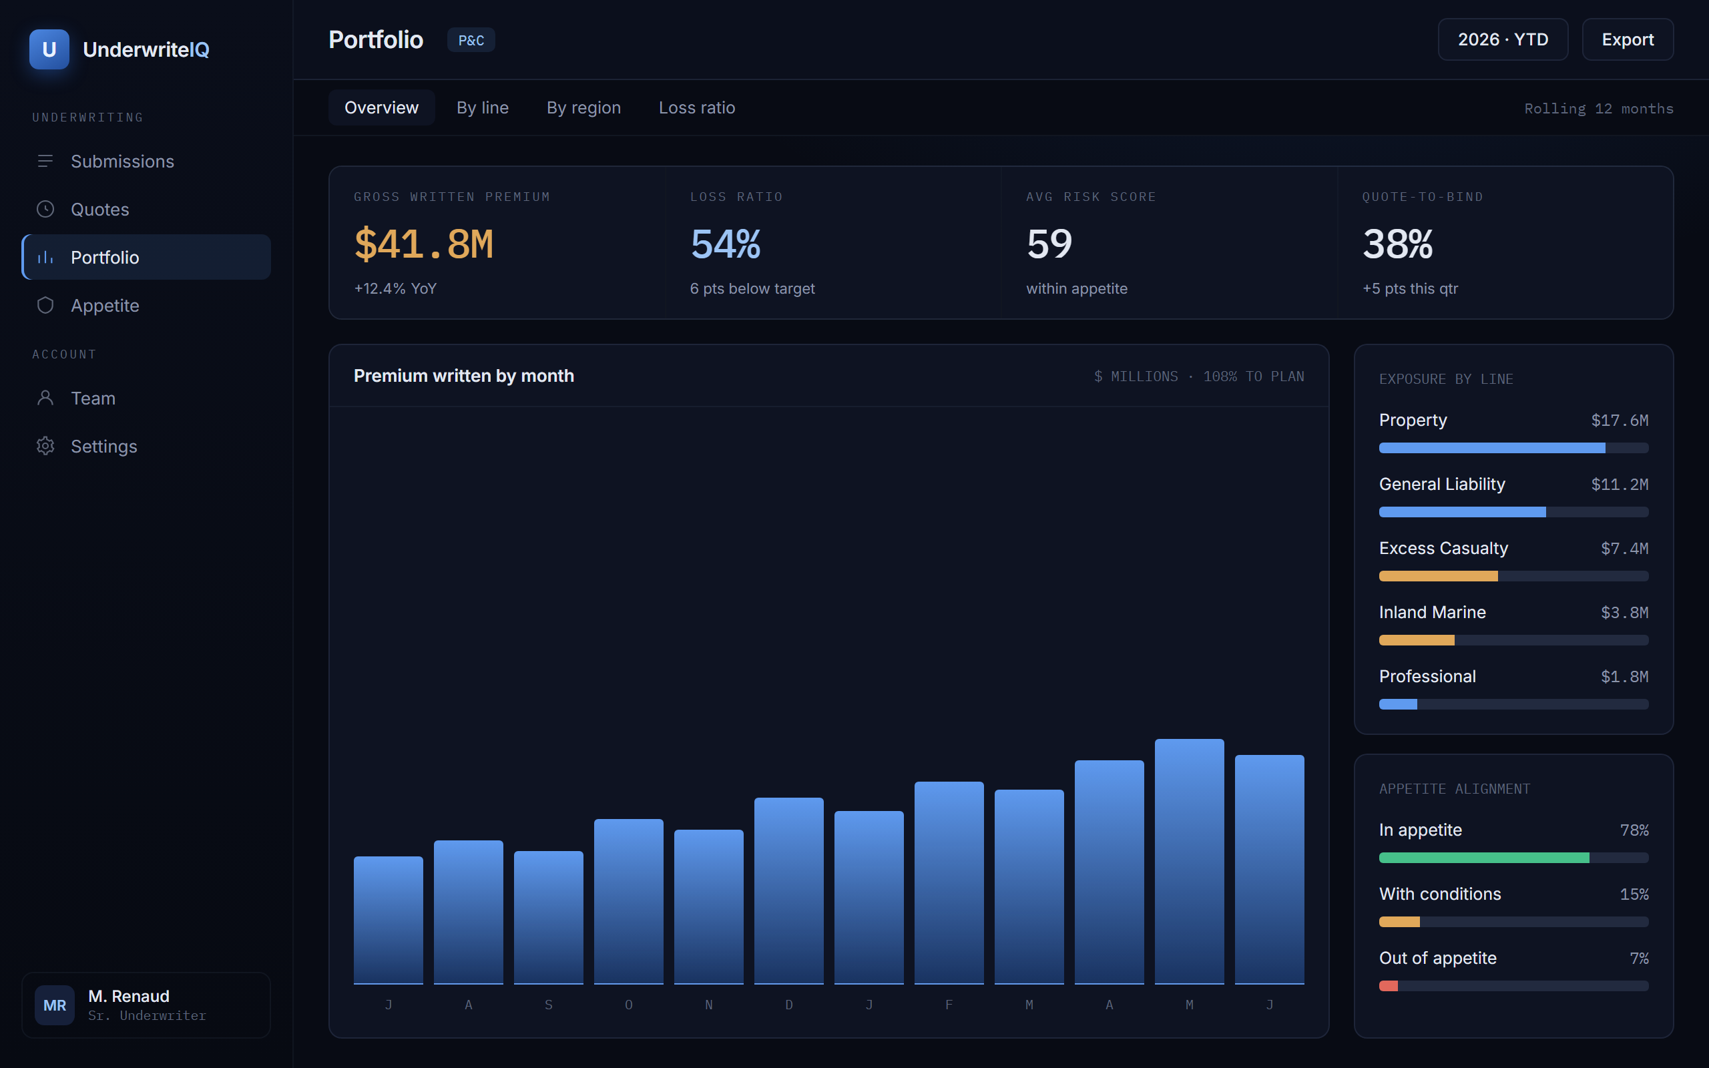Viewport: 1709px width, 1068px height.
Task: Click the Excess Casualty exposure bar
Action: pyautogui.click(x=1514, y=576)
